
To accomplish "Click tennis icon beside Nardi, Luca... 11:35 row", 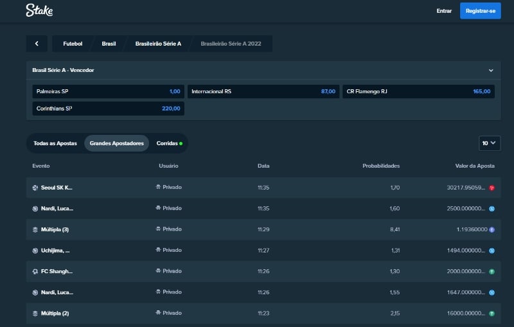I will click(x=35, y=209).
